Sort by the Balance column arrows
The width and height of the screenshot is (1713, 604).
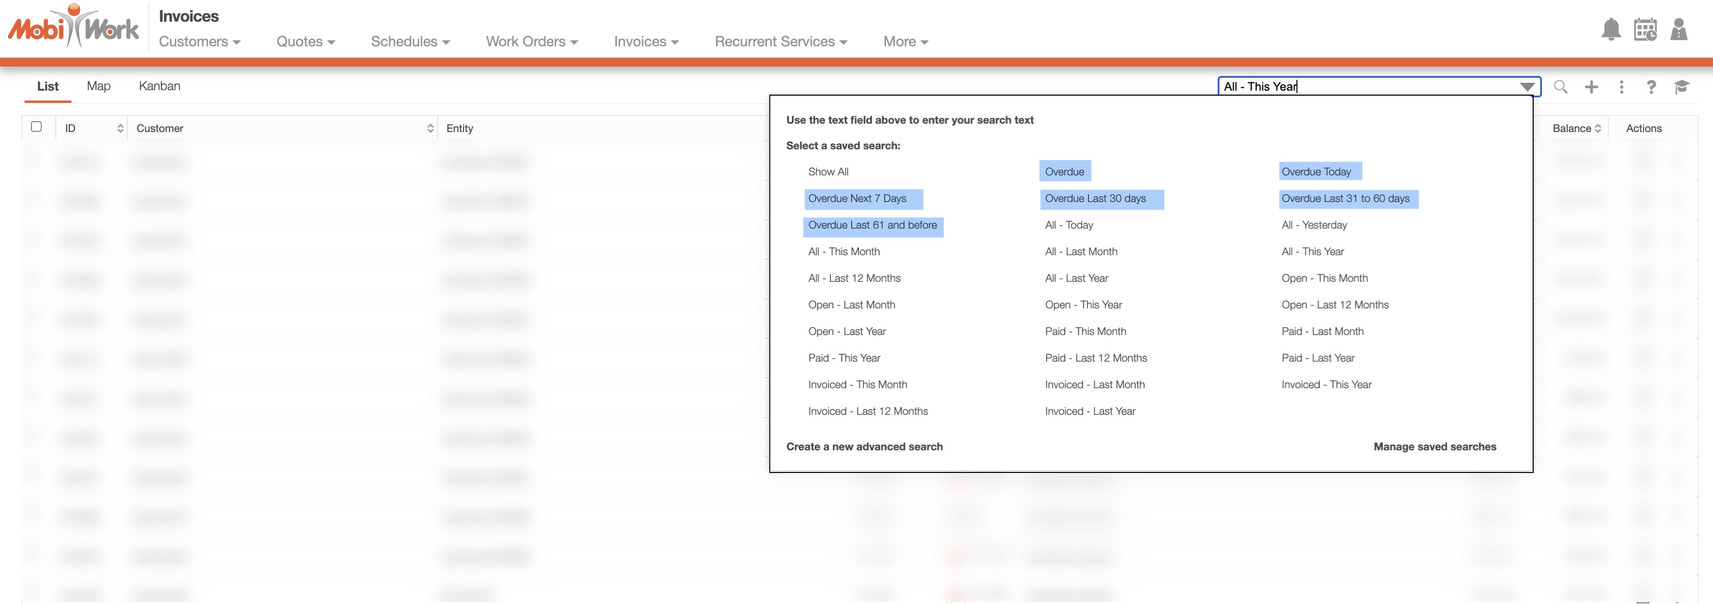coord(1597,129)
